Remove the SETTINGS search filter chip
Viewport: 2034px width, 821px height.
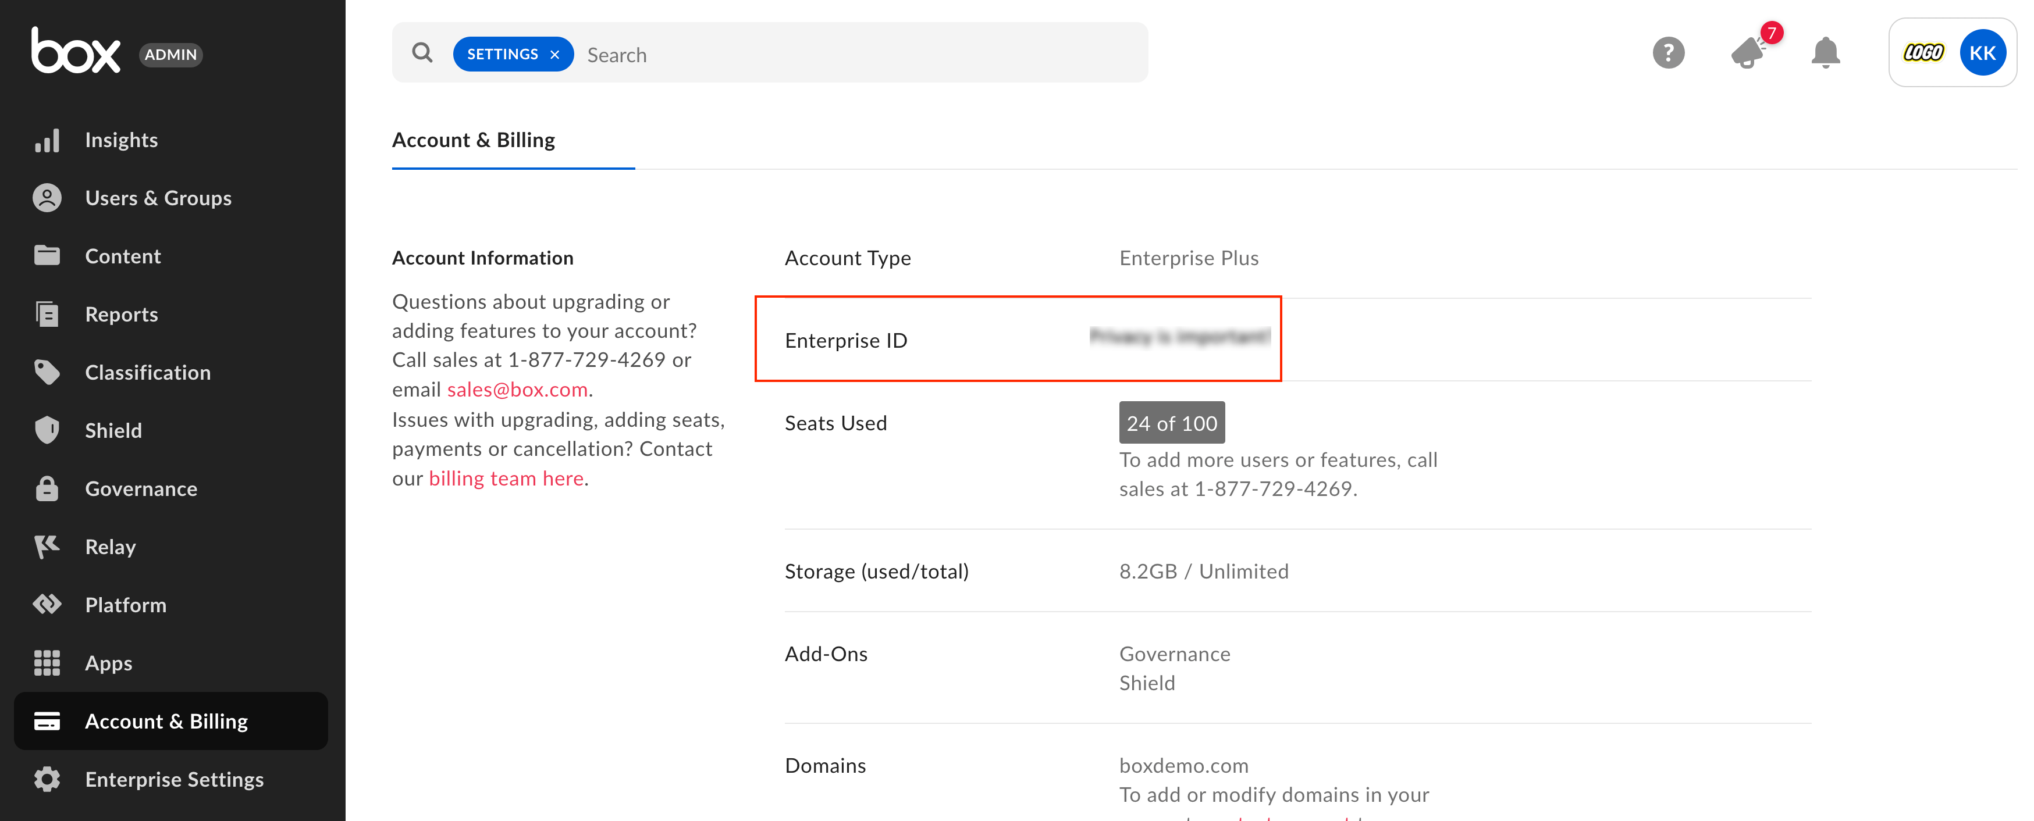click(555, 55)
